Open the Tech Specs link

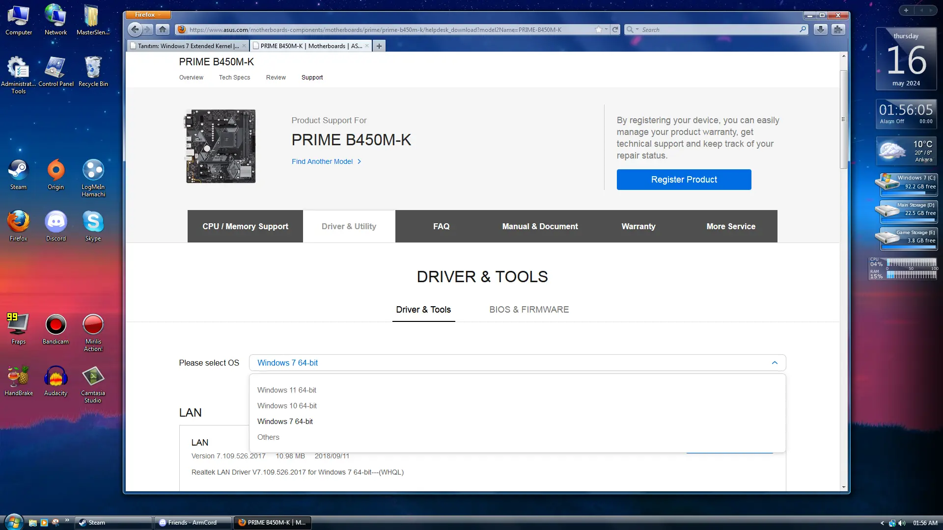coord(234,78)
